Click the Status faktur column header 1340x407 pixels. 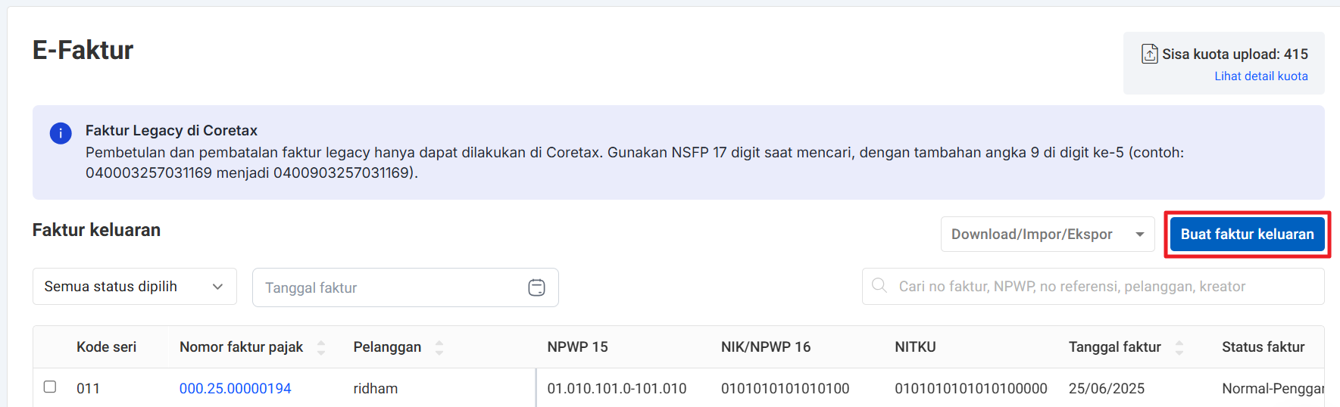1263,347
